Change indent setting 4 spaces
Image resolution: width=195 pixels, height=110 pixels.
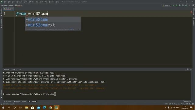pyautogui.click(x=177, y=104)
